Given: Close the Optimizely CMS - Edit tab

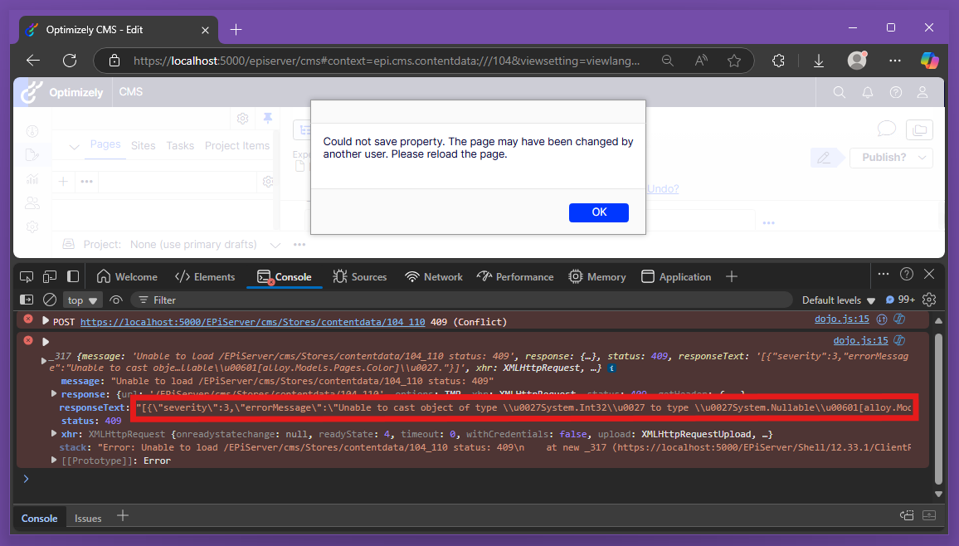Looking at the screenshot, I should [205, 30].
